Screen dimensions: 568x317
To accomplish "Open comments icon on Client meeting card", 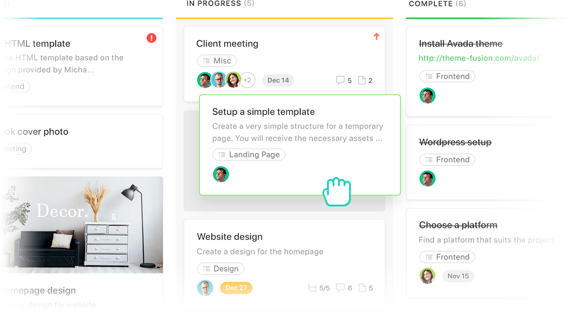I will click(x=340, y=80).
